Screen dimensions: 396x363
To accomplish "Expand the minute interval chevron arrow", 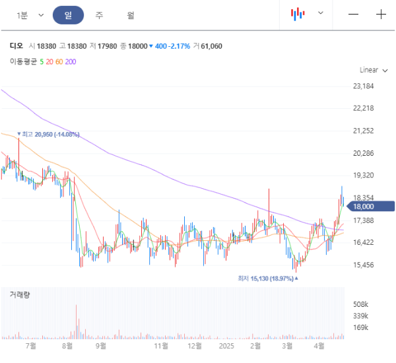I will click(41, 15).
